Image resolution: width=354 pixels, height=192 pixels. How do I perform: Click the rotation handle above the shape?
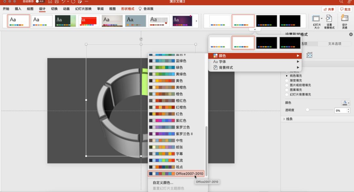(x=141, y=39)
